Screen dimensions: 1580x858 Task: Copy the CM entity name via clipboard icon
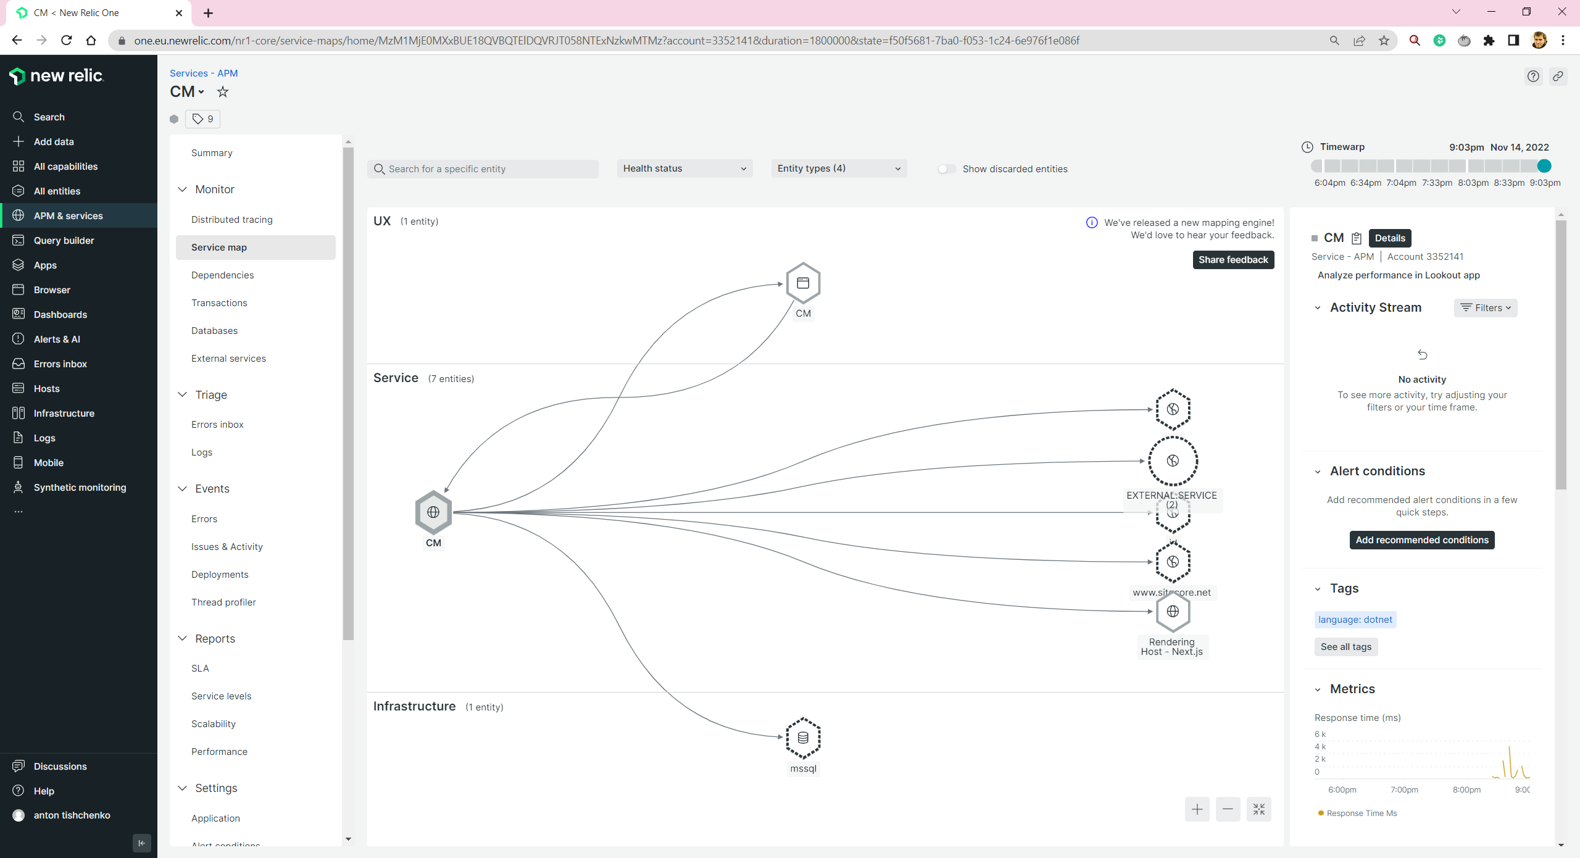[1355, 238]
